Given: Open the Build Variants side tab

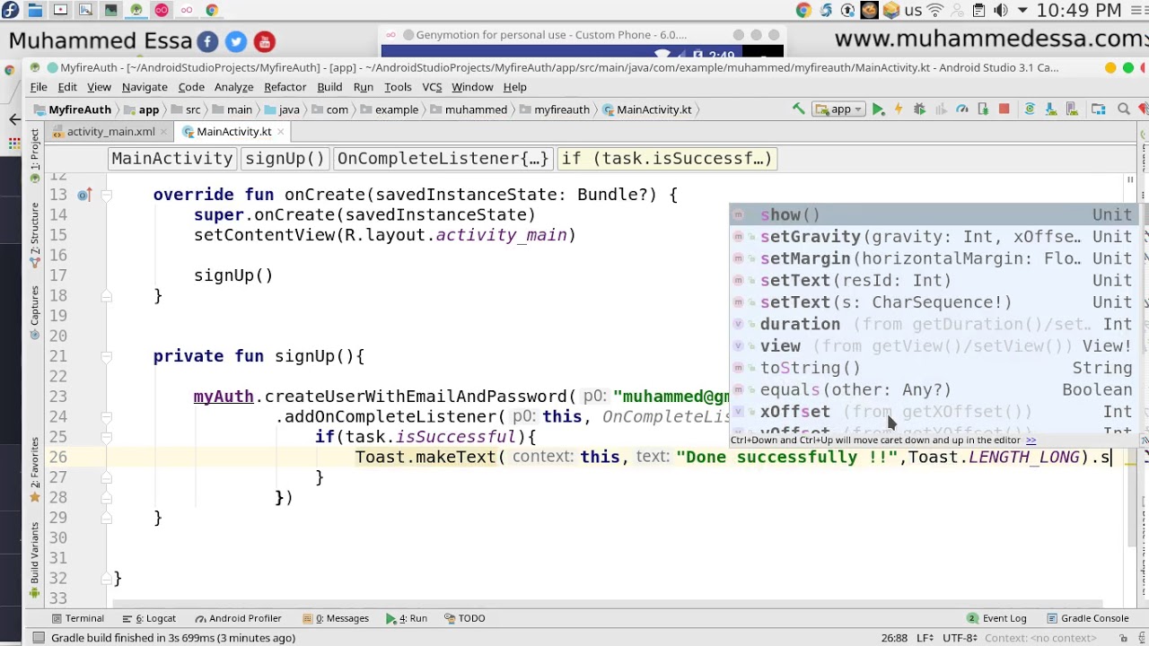Looking at the screenshot, I should 34,558.
